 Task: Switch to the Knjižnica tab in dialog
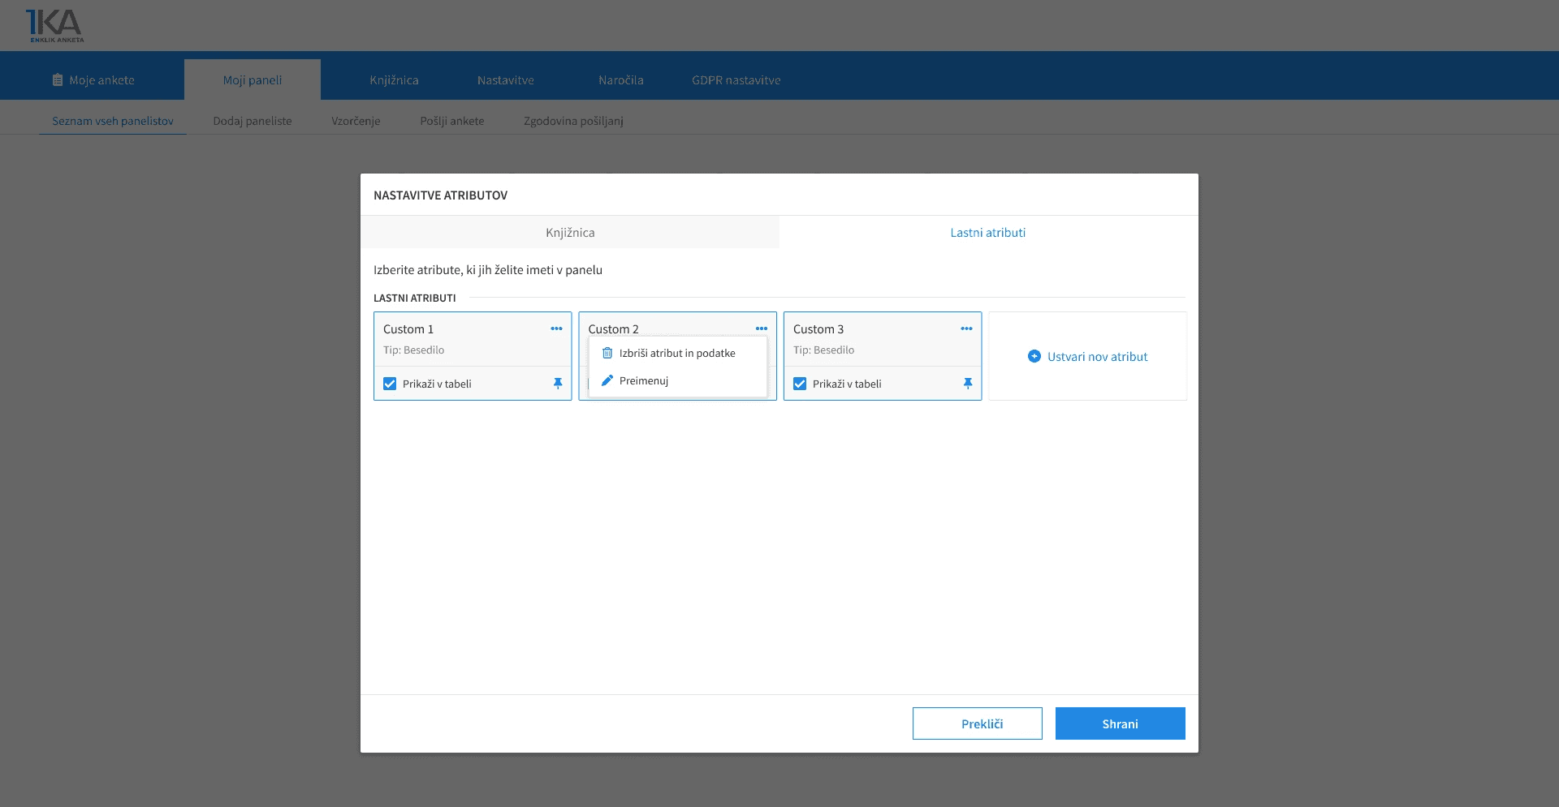coord(570,232)
